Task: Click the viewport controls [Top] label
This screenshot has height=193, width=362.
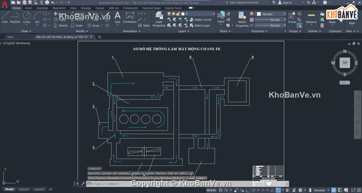Action: (7, 43)
